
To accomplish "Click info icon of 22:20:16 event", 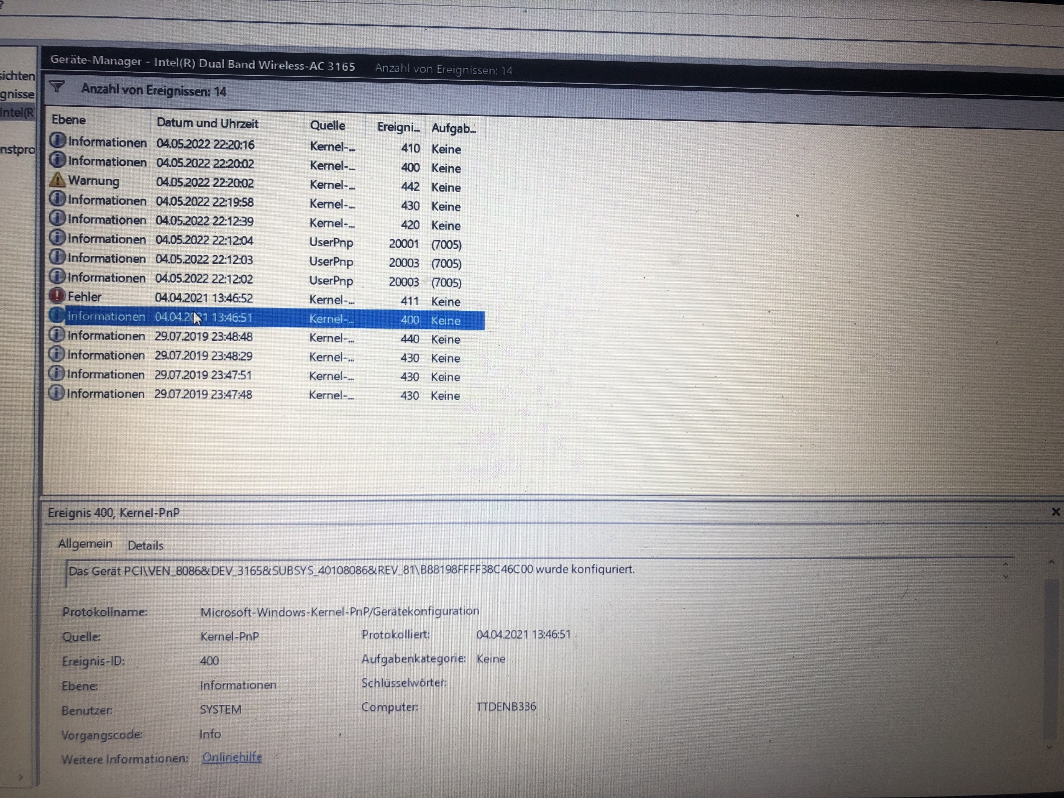I will pyautogui.click(x=58, y=141).
